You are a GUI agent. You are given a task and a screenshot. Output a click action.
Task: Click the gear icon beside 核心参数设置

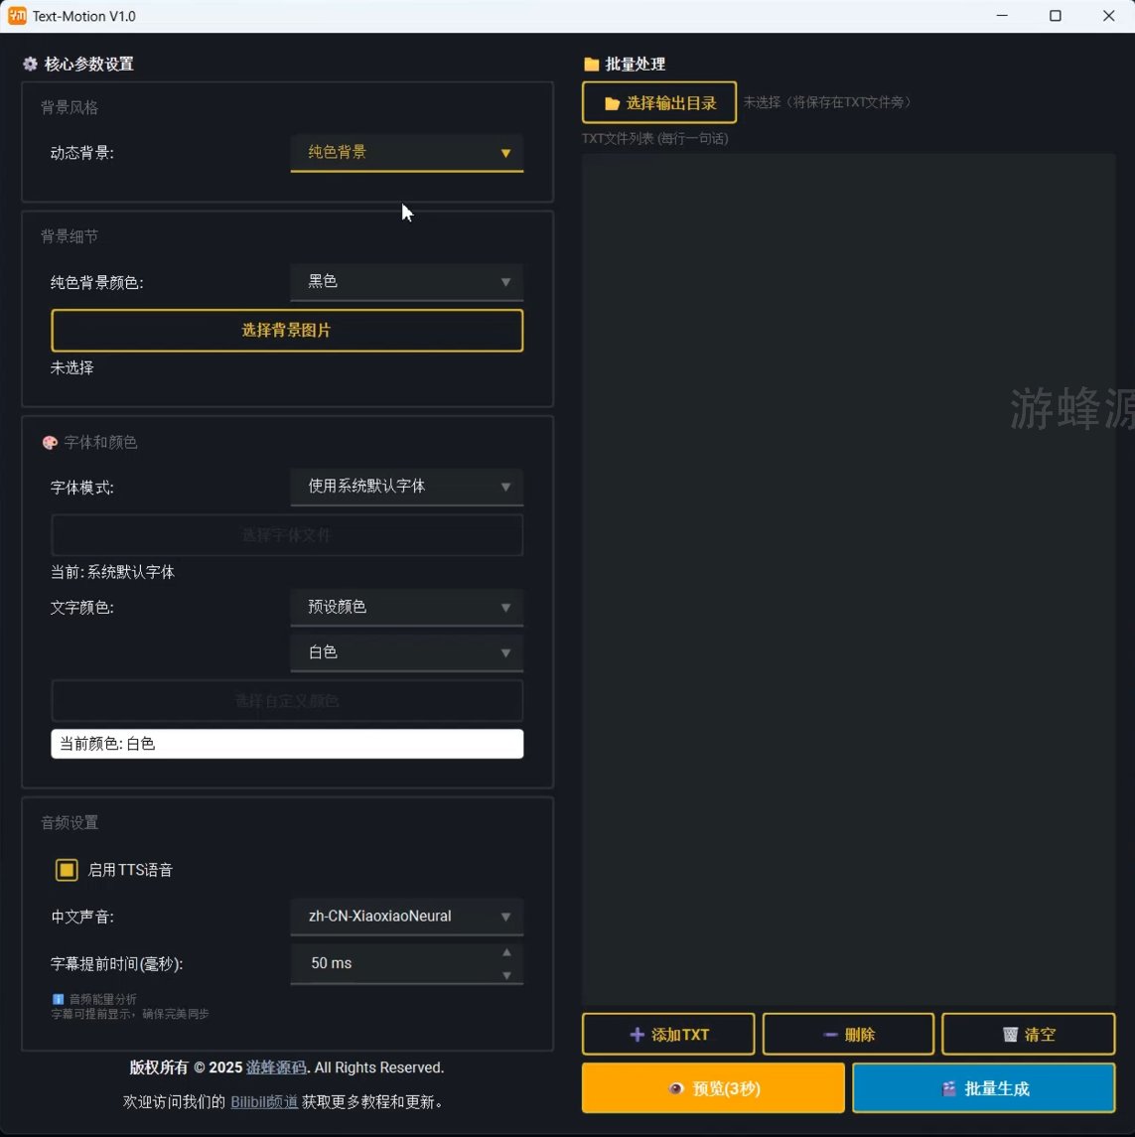[30, 64]
